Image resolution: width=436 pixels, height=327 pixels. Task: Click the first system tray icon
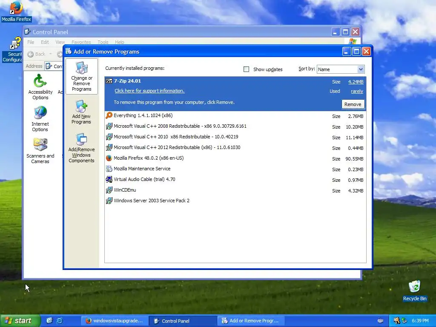[x=396, y=321]
